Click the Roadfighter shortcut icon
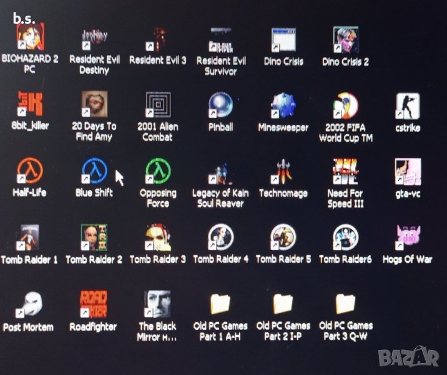This screenshot has width=447, height=375. pos(92,304)
